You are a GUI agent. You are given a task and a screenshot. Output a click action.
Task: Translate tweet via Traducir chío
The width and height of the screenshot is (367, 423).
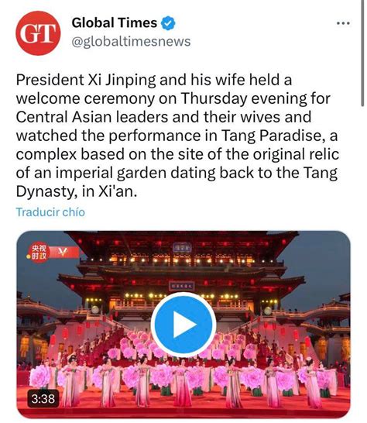(50, 212)
